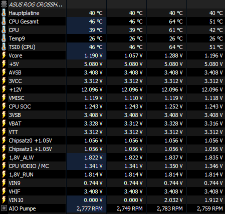
Task: Select the VBAT sensor label
Action: (15, 123)
